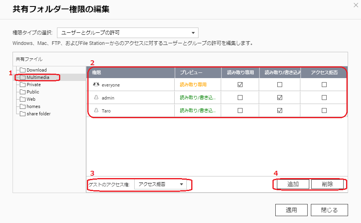Click the Taro user icon

coord(96,110)
